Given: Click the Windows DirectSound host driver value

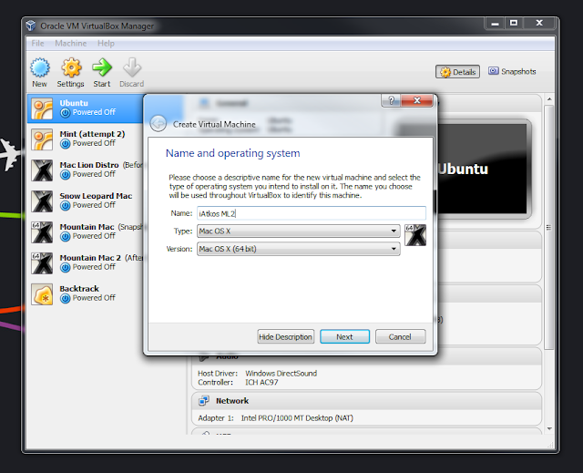Looking at the screenshot, I should point(281,374).
